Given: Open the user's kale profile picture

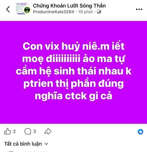Looking at the screenshot, I should pos(27,10).
